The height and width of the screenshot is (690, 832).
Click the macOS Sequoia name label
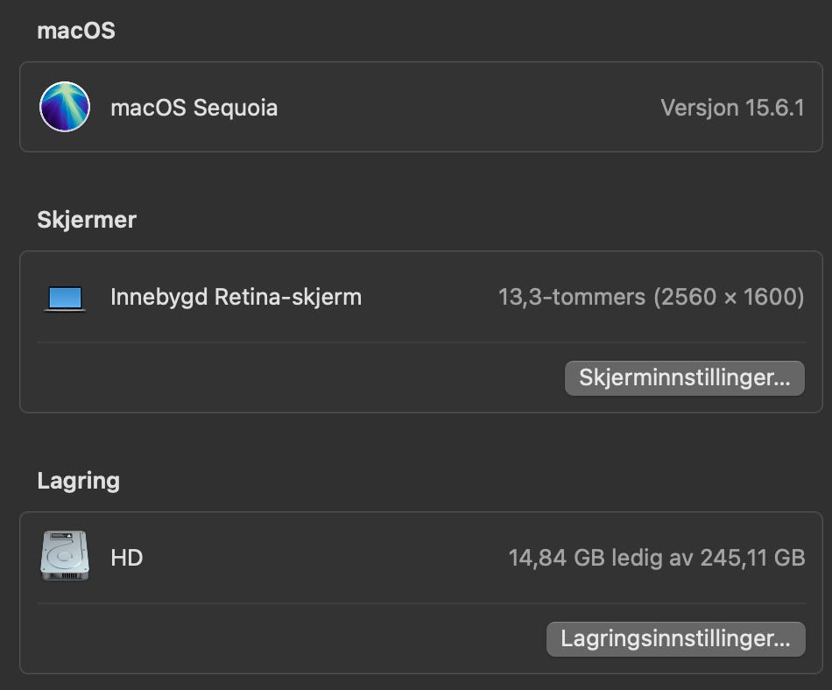pos(194,108)
